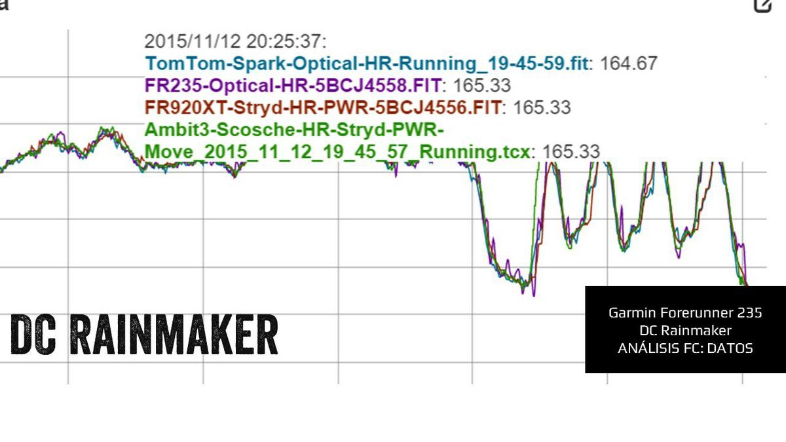Select the Garmin Forerunner 235 title text
Image resolution: width=786 pixels, height=442 pixels.
[x=685, y=314]
